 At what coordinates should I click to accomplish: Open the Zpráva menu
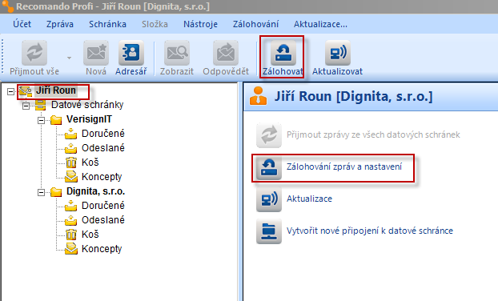coord(60,24)
